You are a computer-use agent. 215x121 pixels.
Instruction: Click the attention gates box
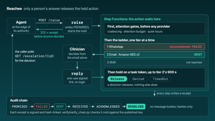(x=154, y=29)
